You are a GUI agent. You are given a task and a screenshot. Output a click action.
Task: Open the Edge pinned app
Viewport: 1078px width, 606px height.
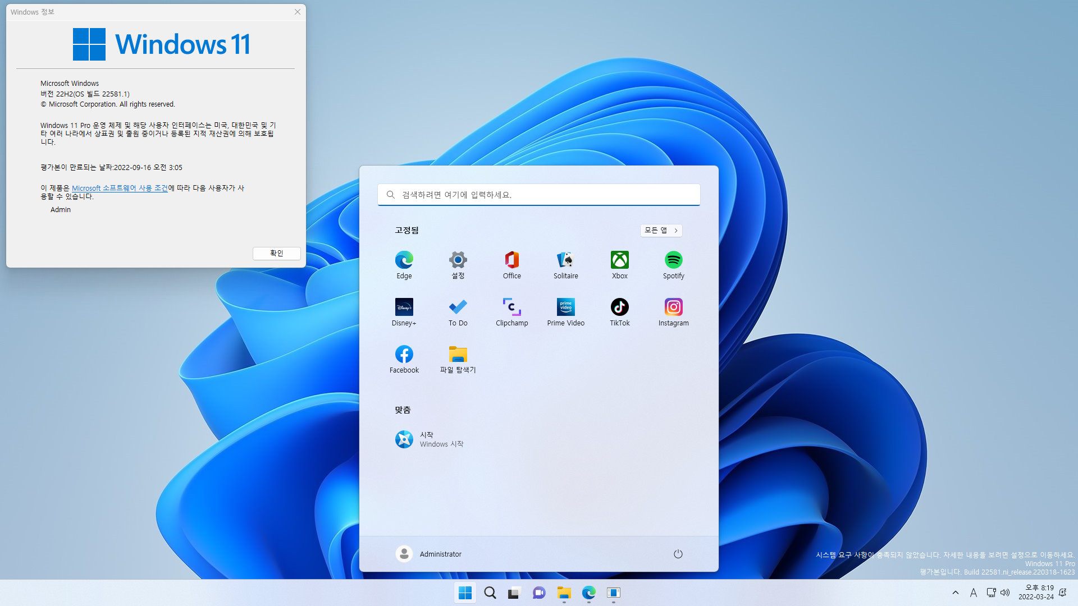pyautogui.click(x=404, y=264)
